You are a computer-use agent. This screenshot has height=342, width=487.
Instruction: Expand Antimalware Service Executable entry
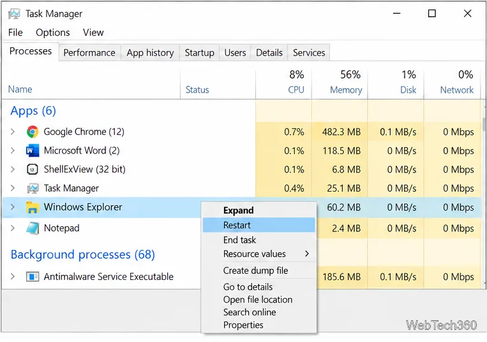click(12, 276)
